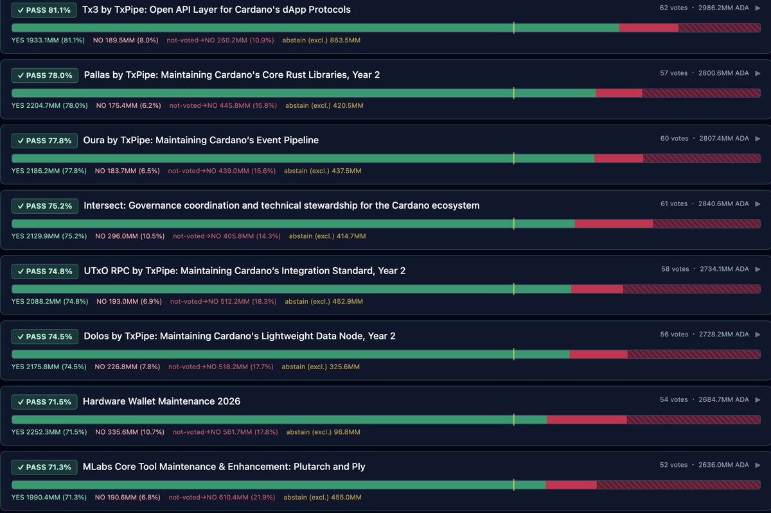Open Dolos Lightweight Data Node title
This screenshot has width=771, height=513.
[x=240, y=336]
